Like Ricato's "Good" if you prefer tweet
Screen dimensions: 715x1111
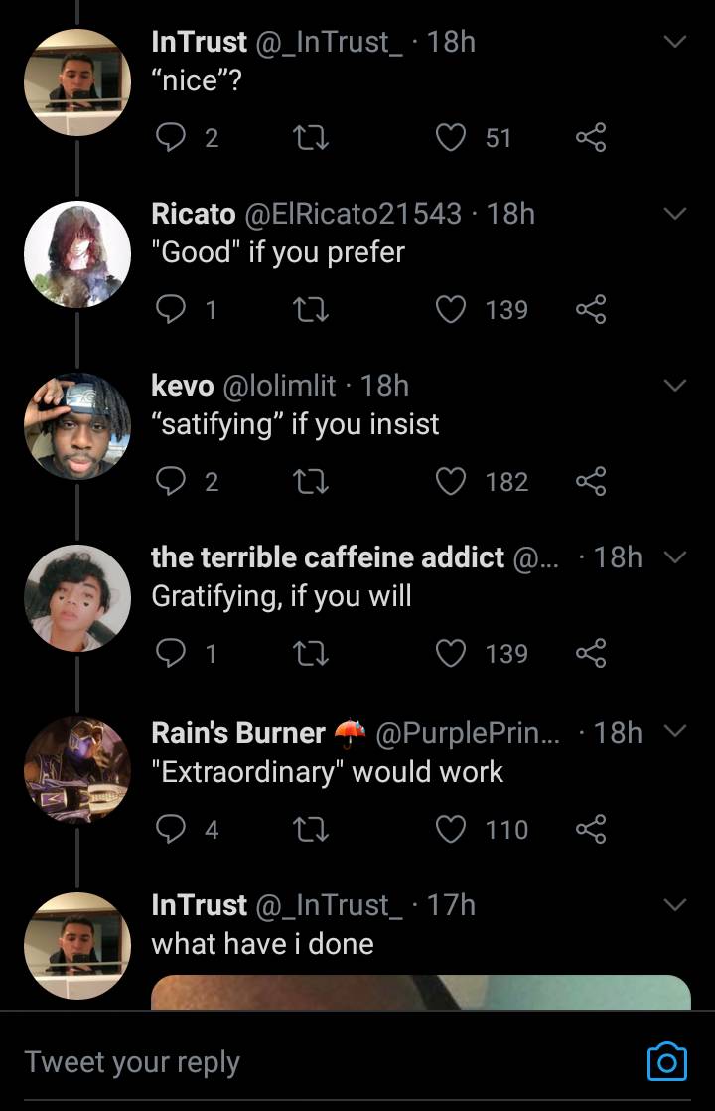tap(452, 309)
